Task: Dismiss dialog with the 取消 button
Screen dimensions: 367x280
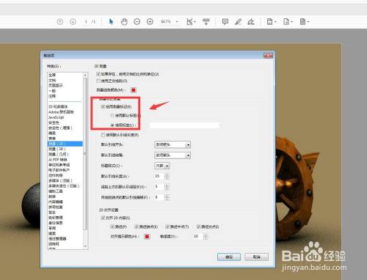Action: (257, 257)
